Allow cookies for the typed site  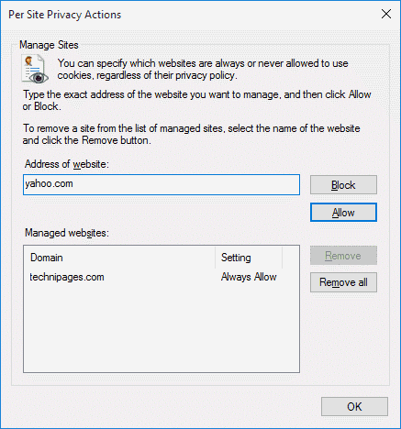click(x=343, y=213)
